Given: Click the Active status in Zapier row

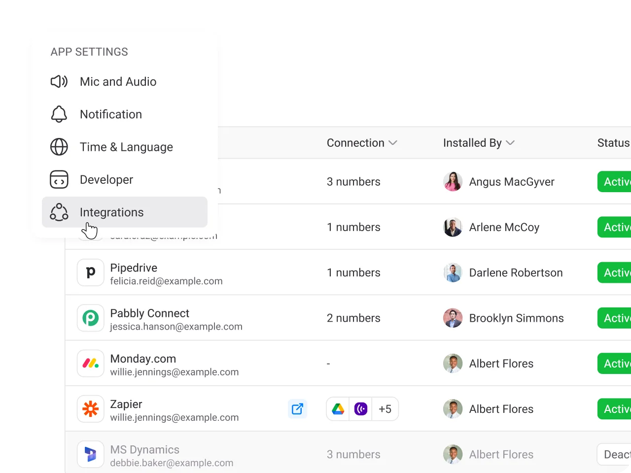Looking at the screenshot, I should pos(614,409).
